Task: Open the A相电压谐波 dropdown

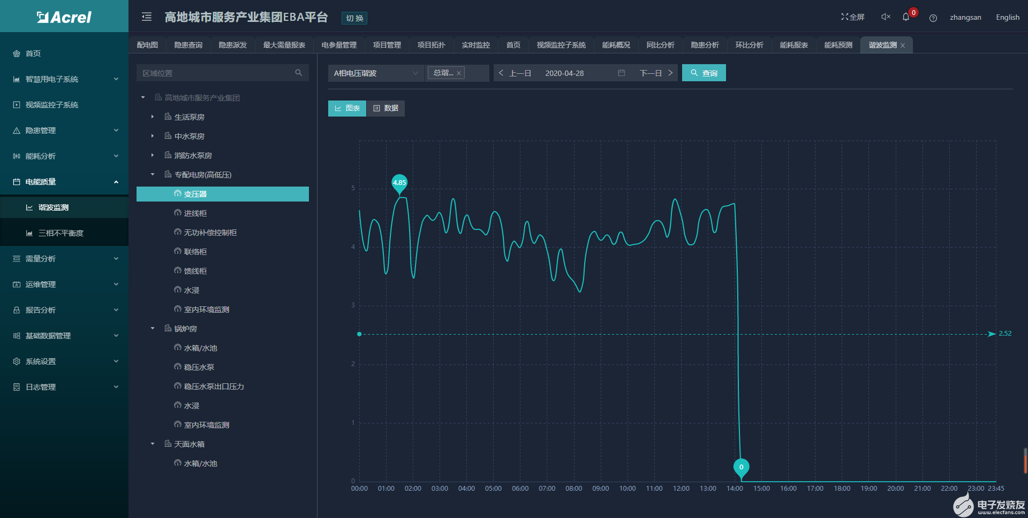Action: coord(376,73)
